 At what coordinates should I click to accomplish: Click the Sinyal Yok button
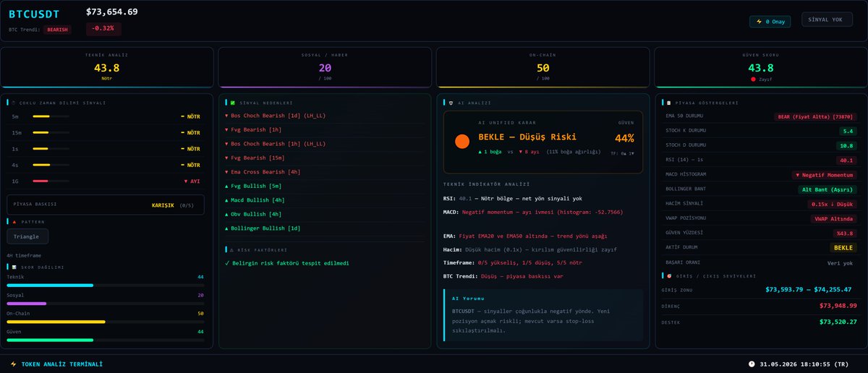point(827,20)
